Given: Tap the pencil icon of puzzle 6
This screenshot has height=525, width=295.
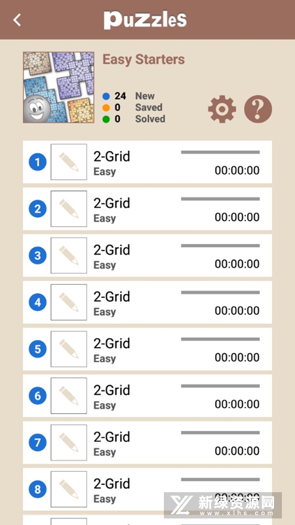Looking at the screenshot, I should click(69, 396).
